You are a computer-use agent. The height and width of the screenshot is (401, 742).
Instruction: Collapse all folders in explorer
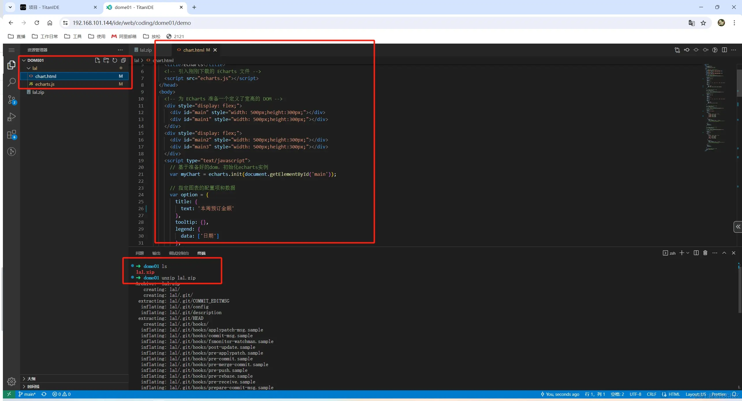(123, 60)
